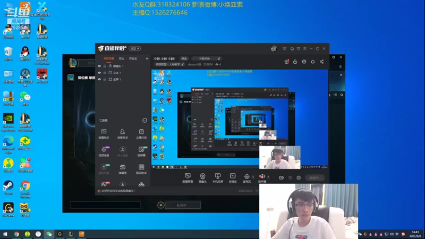The width and height of the screenshot is (425, 239).
Task: Open the 主播任务 tool in toolbox
Action: point(141,134)
